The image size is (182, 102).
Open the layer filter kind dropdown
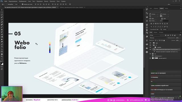tap(155, 35)
